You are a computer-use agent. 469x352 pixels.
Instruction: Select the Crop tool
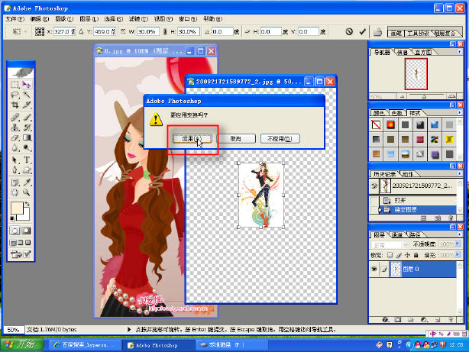point(15,105)
